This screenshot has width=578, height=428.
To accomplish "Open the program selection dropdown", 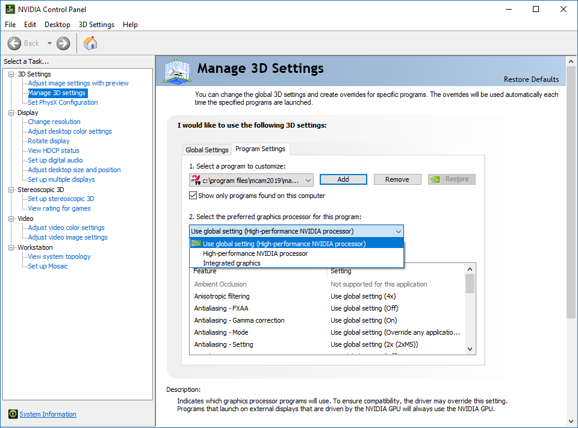I will tap(308, 180).
